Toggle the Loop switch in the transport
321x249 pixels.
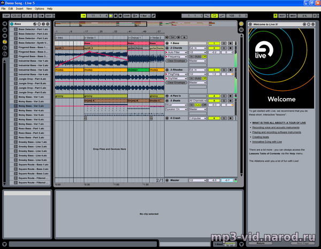215,15
